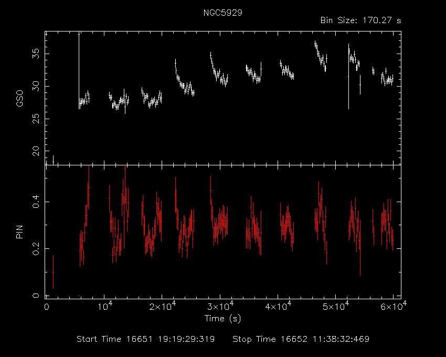Screen dimensions: 446x357
Task: Click the time tick label 2×10^4
Action: coord(163,306)
